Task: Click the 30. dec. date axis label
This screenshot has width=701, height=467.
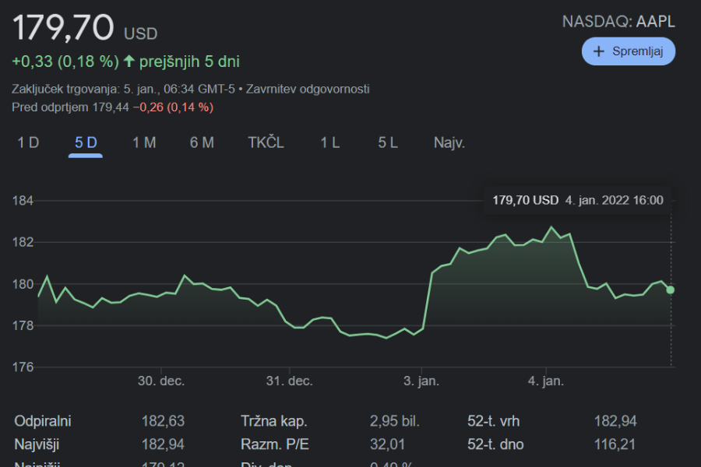Action: pyautogui.click(x=161, y=381)
